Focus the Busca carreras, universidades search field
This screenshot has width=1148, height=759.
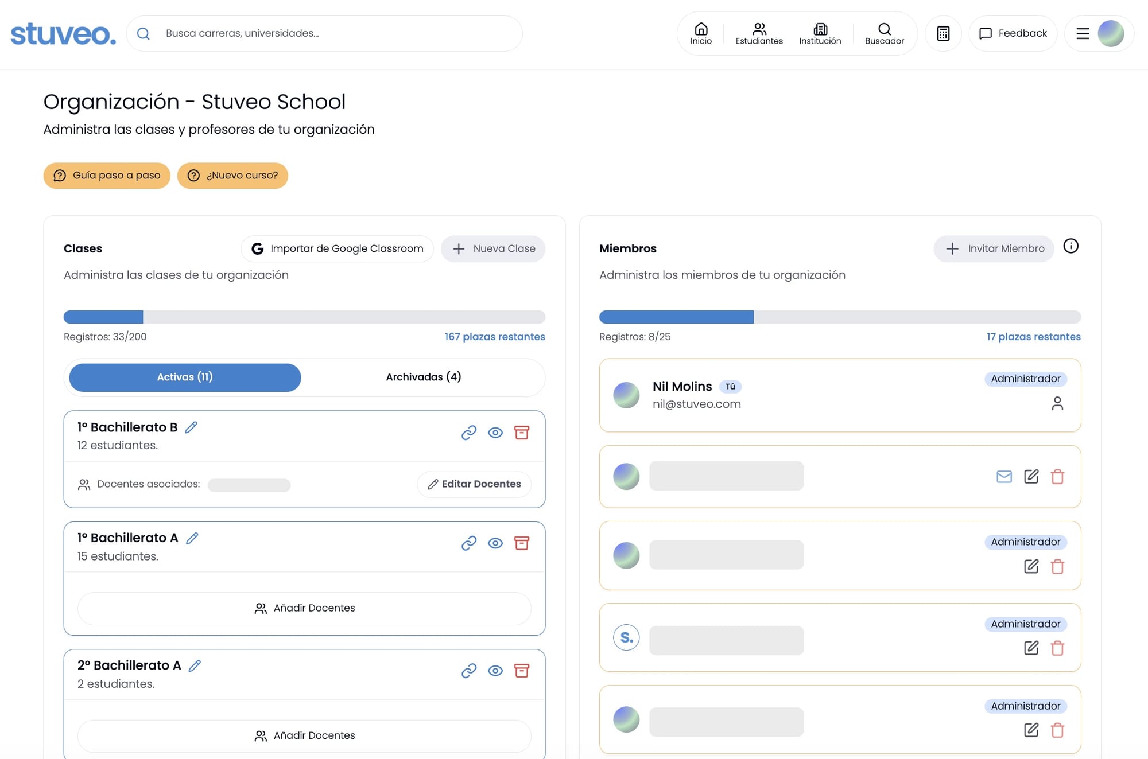pos(324,34)
